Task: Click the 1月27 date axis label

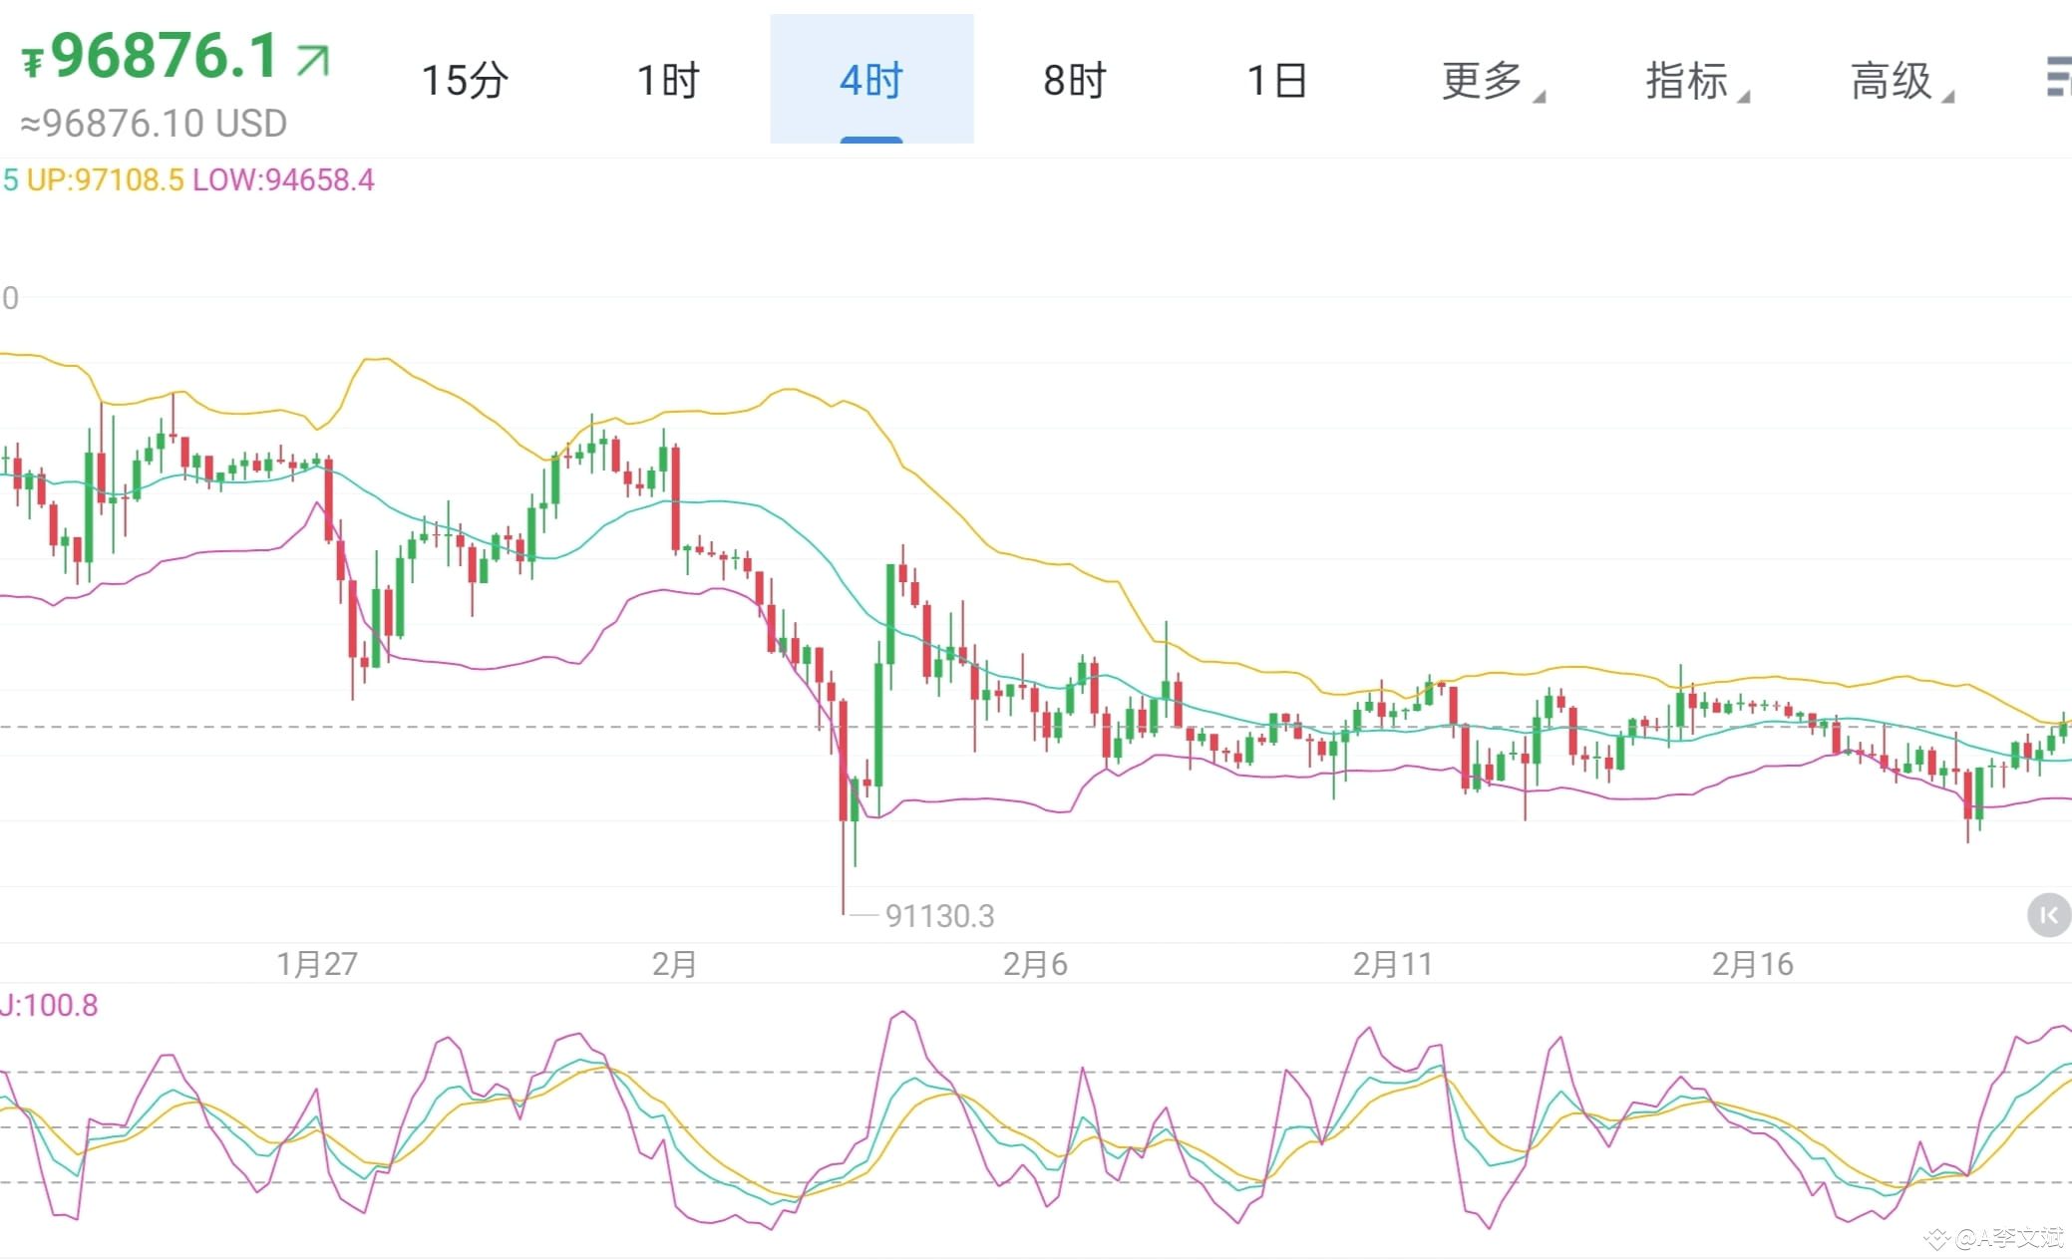Action: tap(316, 963)
